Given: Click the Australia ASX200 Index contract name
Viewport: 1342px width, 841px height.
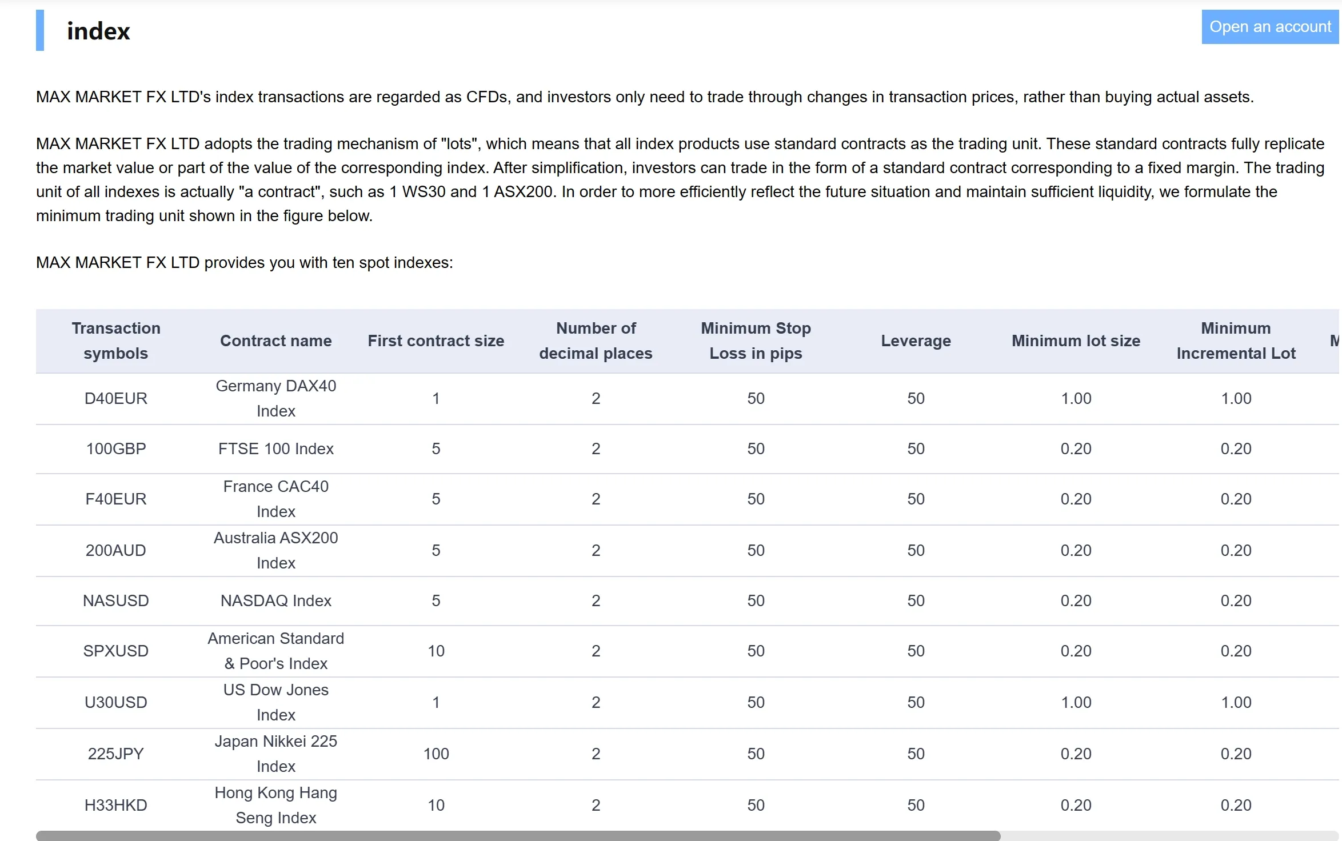Looking at the screenshot, I should point(276,550).
